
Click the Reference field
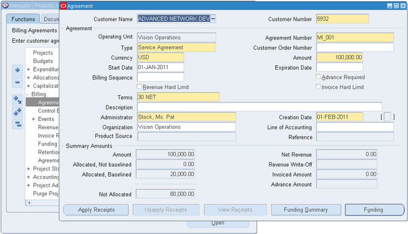(355, 136)
